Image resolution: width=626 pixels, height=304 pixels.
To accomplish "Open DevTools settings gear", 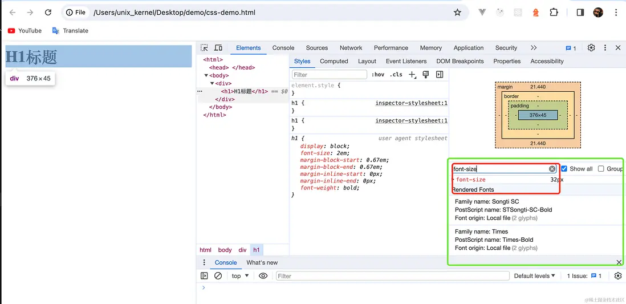I will (591, 48).
